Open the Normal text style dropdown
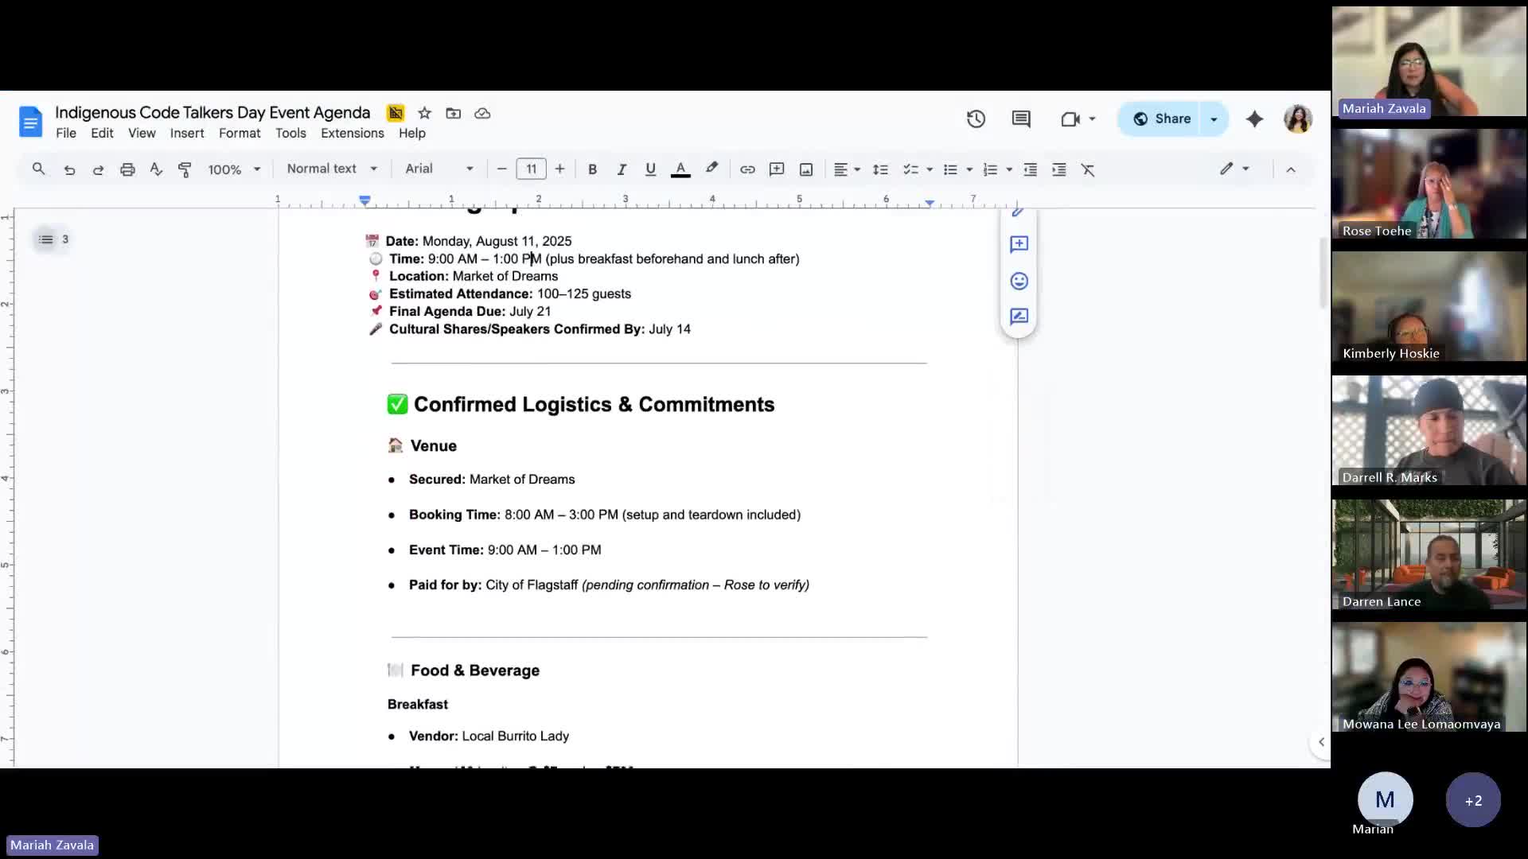Image resolution: width=1528 pixels, height=859 pixels. [332, 169]
